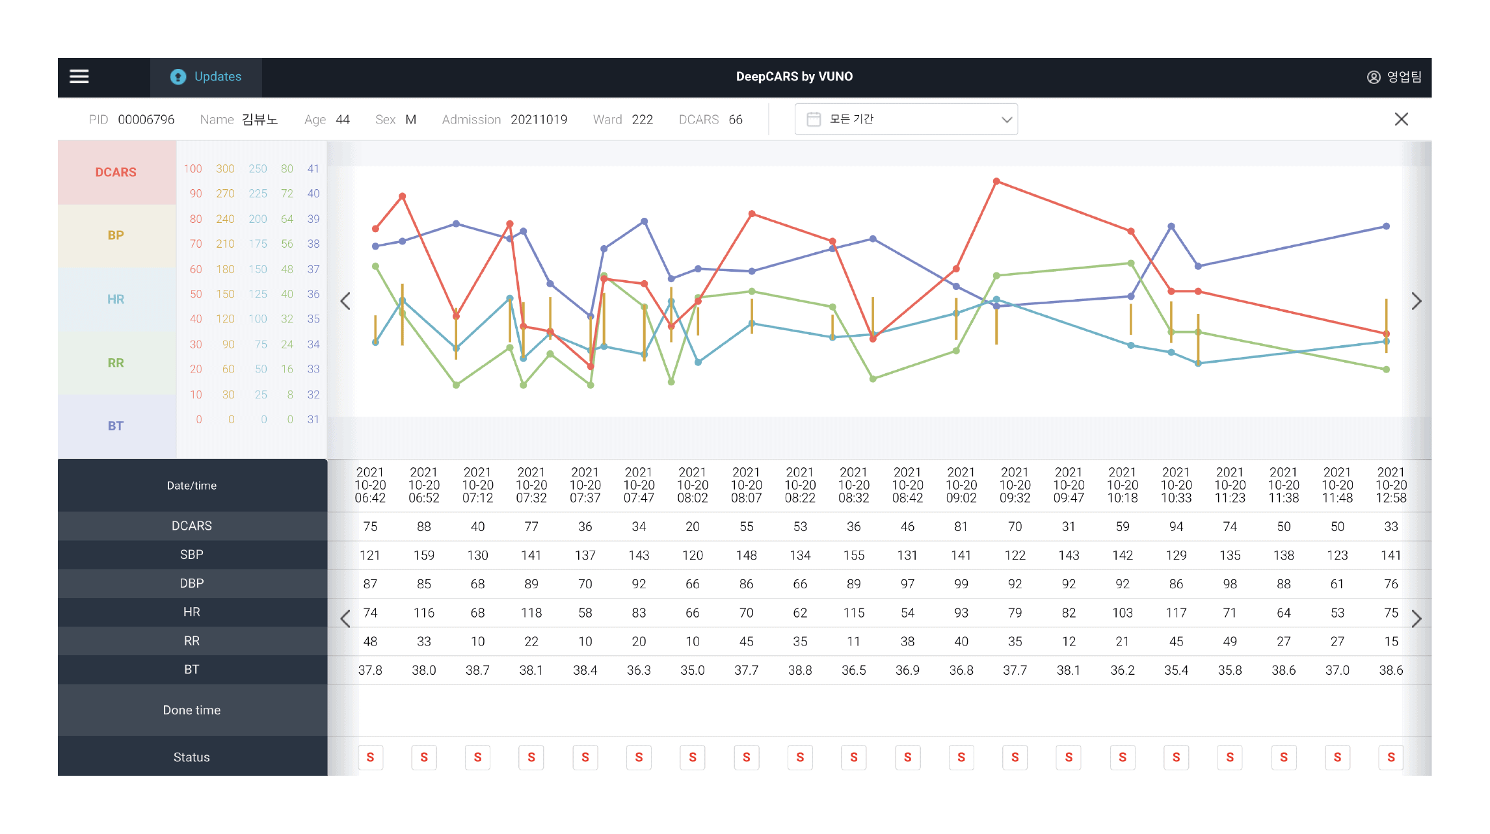This screenshot has width=1490, height=834.
Task: Toggle the BP series in the chart
Action: [116, 235]
